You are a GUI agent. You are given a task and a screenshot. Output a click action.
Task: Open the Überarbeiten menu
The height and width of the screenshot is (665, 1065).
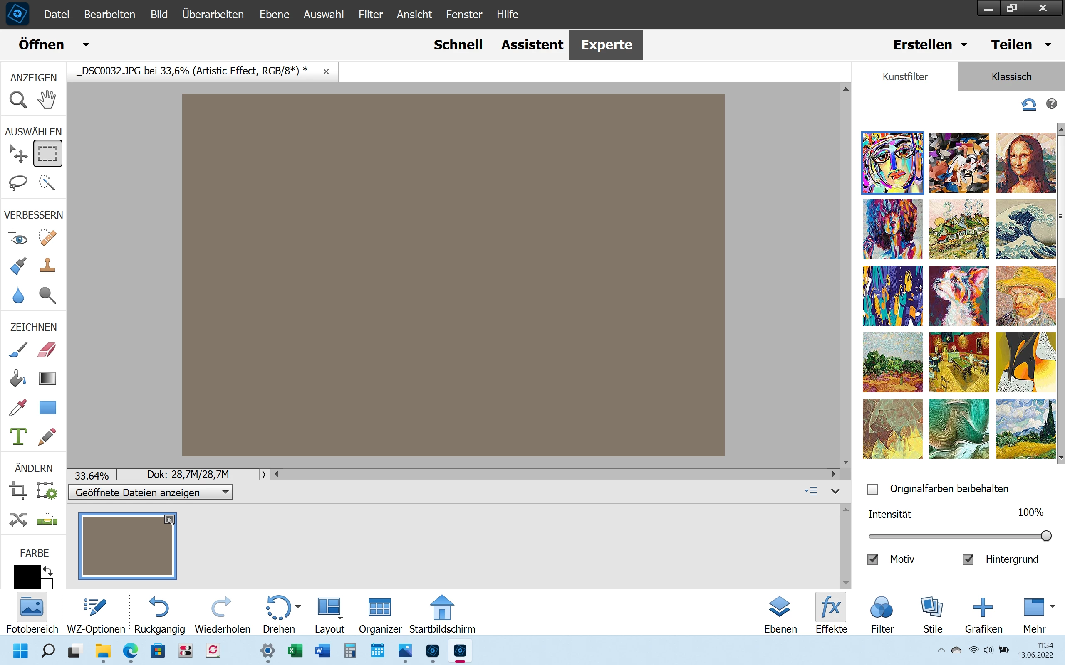coord(213,15)
